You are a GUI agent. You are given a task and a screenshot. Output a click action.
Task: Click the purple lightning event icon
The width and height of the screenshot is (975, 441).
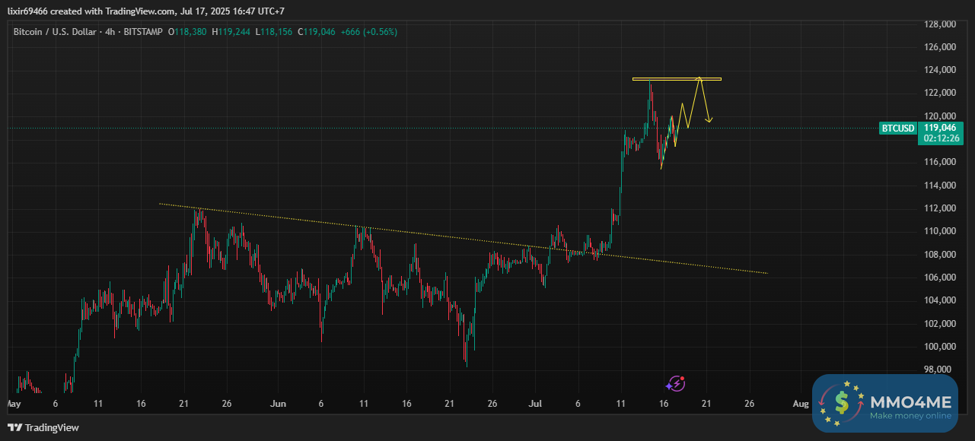tap(675, 384)
